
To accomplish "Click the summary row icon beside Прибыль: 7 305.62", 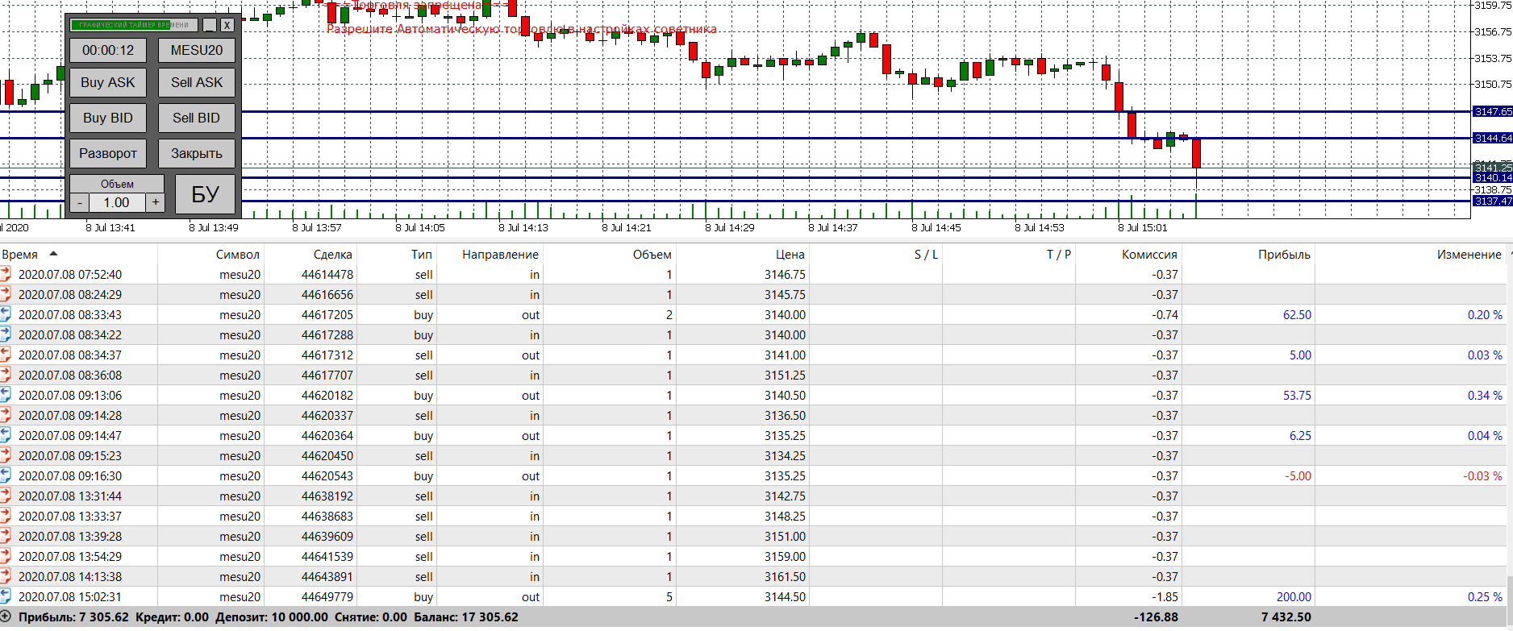I will coord(6,617).
